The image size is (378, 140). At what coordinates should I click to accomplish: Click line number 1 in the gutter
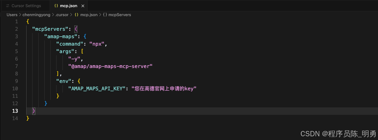[x=17, y=21]
